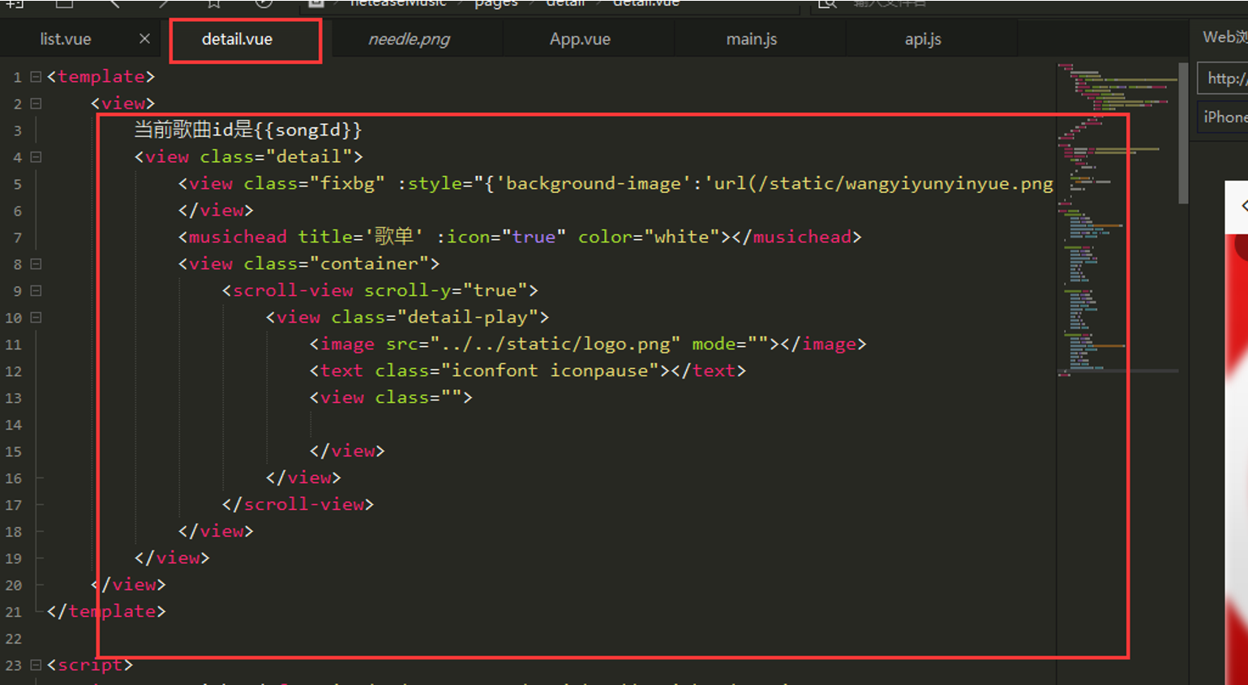Click the empty class="" on line 13
This screenshot has width=1248, height=685.
click(x=418, y=397)
